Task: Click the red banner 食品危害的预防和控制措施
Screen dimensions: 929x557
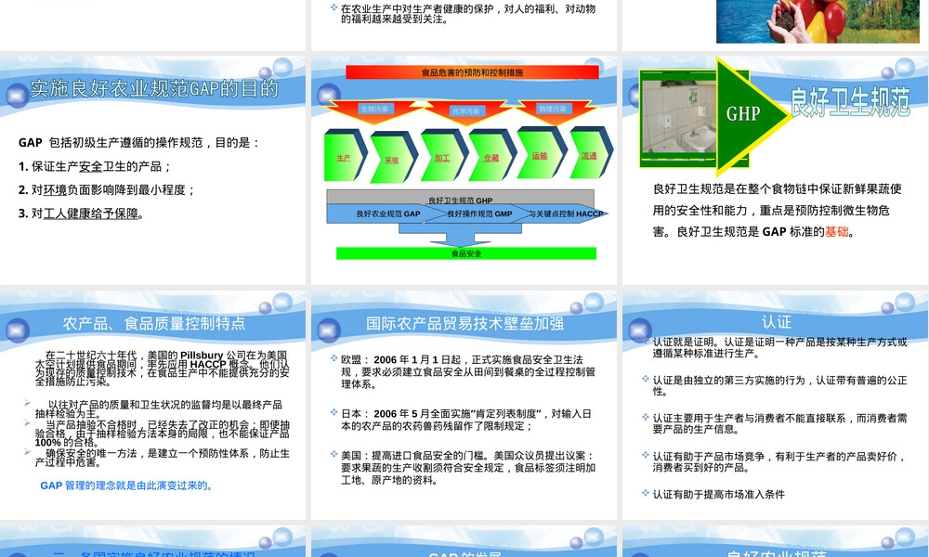Action: click(x=472, y=72)
